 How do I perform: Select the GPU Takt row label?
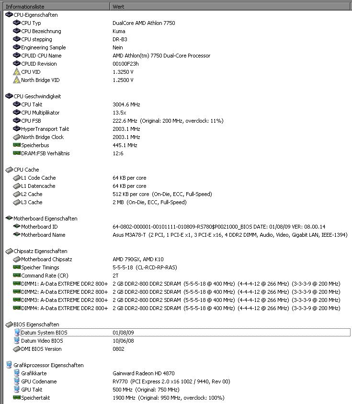pyautogui.click(x=32, y=390)
